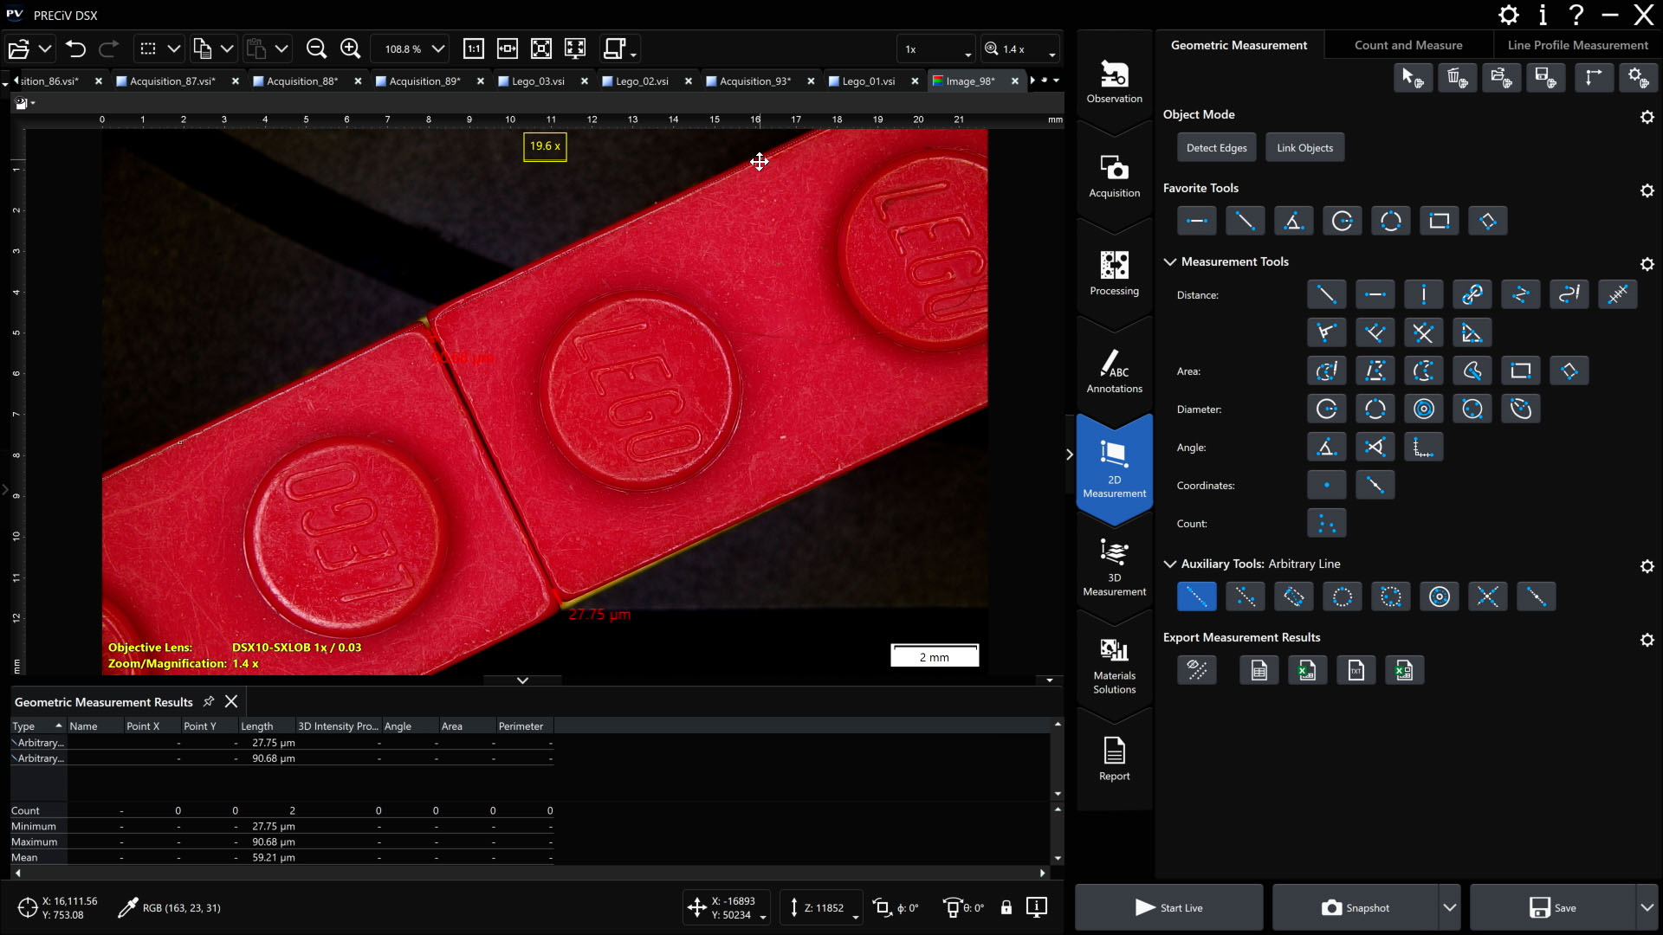Select the three-point angle measurement tool
This screenshot has height=935, width=1663.
[x=1326, y=448]
